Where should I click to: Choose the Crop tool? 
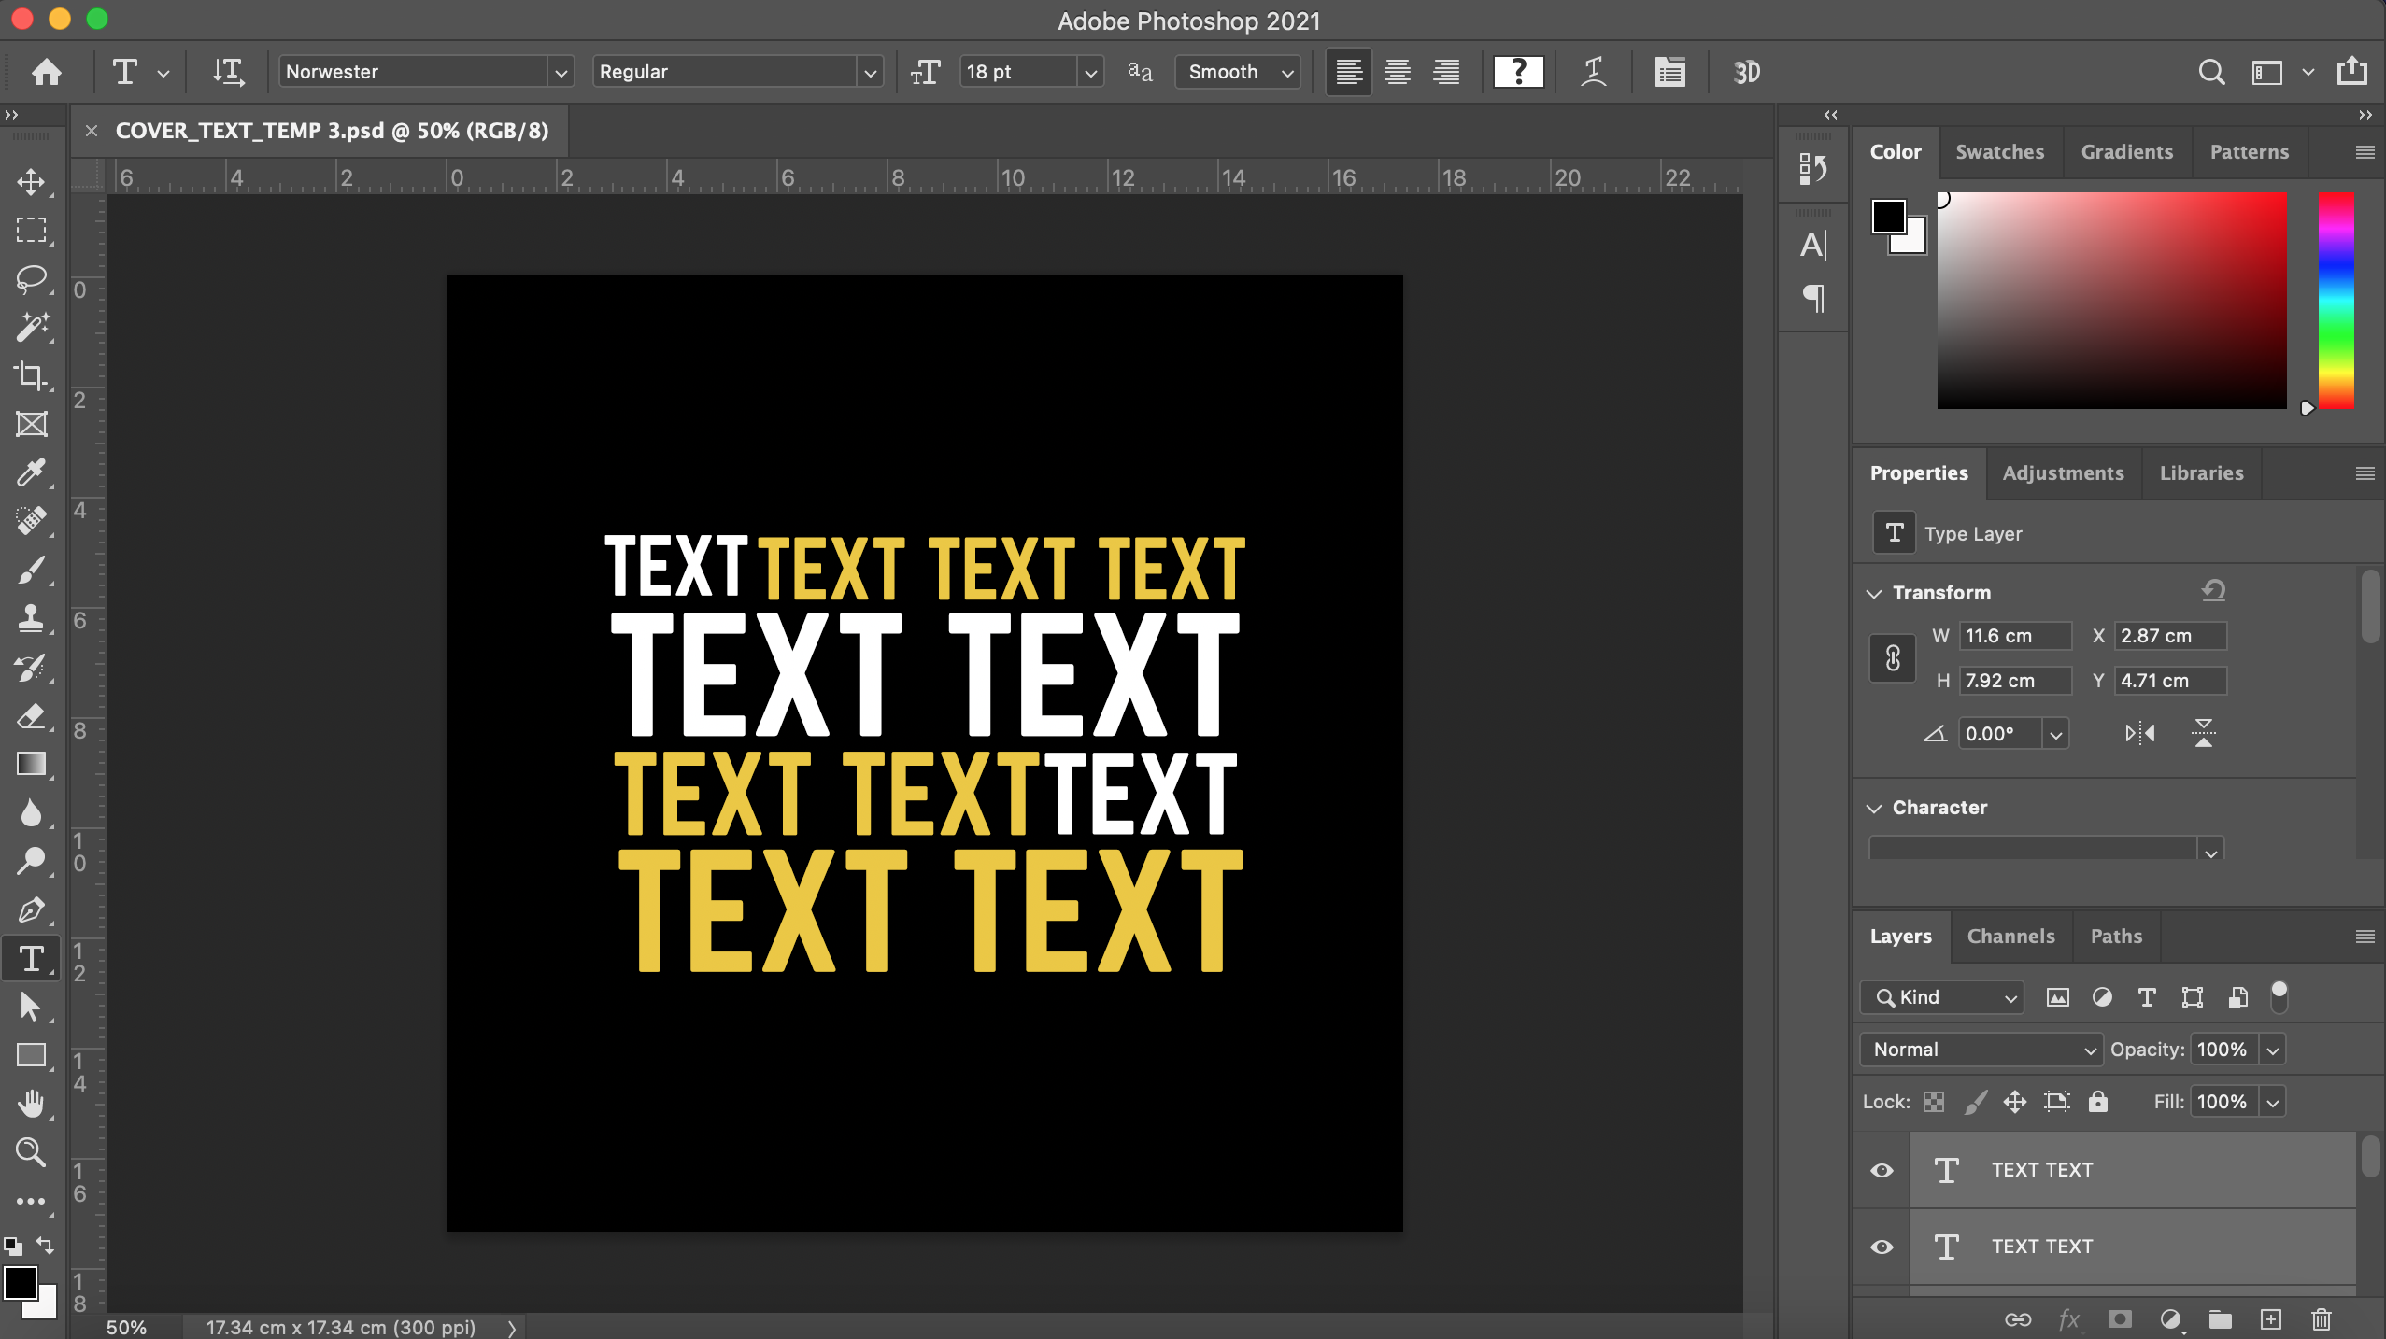[x=33, y=376]
